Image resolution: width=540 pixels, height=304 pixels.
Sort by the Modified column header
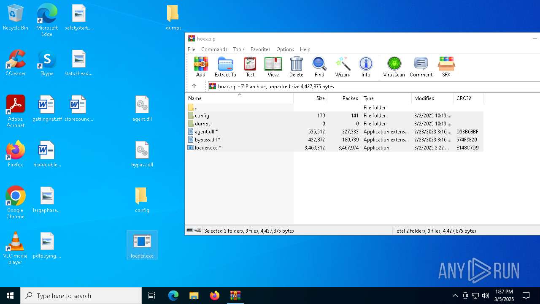click(x=432, y=98)
